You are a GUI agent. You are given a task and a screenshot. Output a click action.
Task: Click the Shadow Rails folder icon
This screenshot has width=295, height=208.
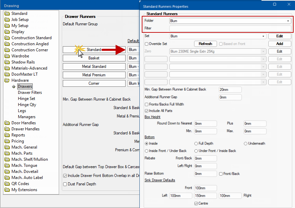(7, 62)
